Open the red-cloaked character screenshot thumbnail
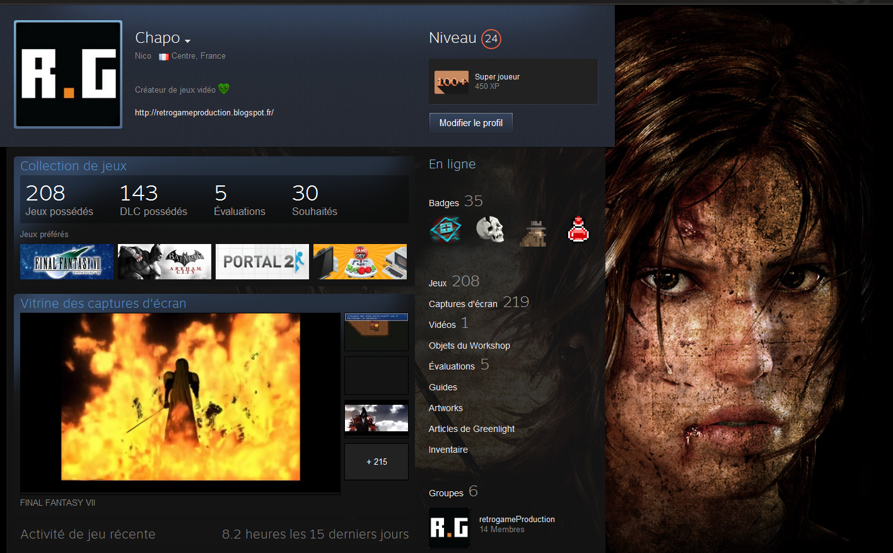Viewport: 893px width, 553px height. (x=376, y=419)
